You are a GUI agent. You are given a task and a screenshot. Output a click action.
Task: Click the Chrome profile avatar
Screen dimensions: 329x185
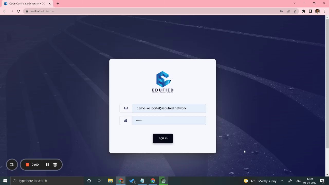point(317,11)
